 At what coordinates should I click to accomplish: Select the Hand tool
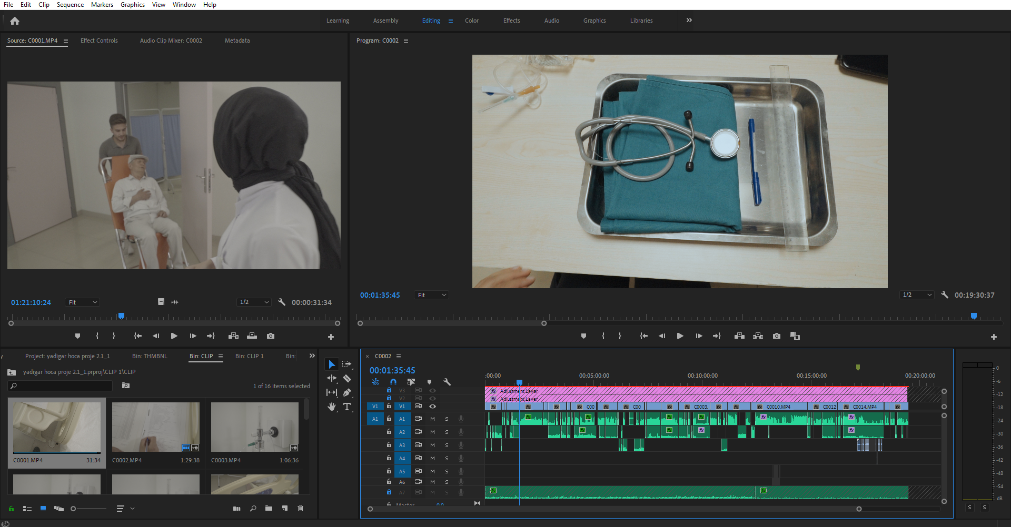[332, 407]
